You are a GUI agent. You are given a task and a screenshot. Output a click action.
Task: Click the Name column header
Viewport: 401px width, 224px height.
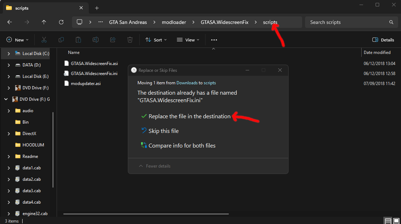(74, 52)
